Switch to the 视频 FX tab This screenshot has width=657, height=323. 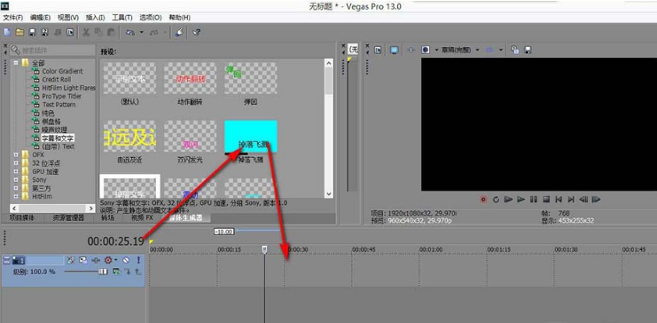tap(143, 218)
